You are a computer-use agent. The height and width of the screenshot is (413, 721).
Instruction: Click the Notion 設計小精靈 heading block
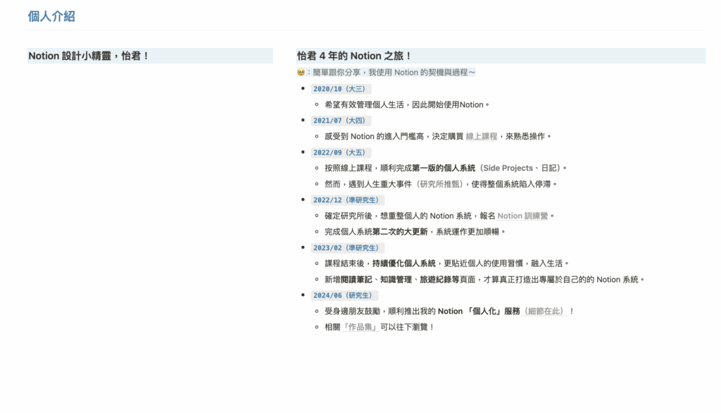pyautogui.click(x=89, y=56)
